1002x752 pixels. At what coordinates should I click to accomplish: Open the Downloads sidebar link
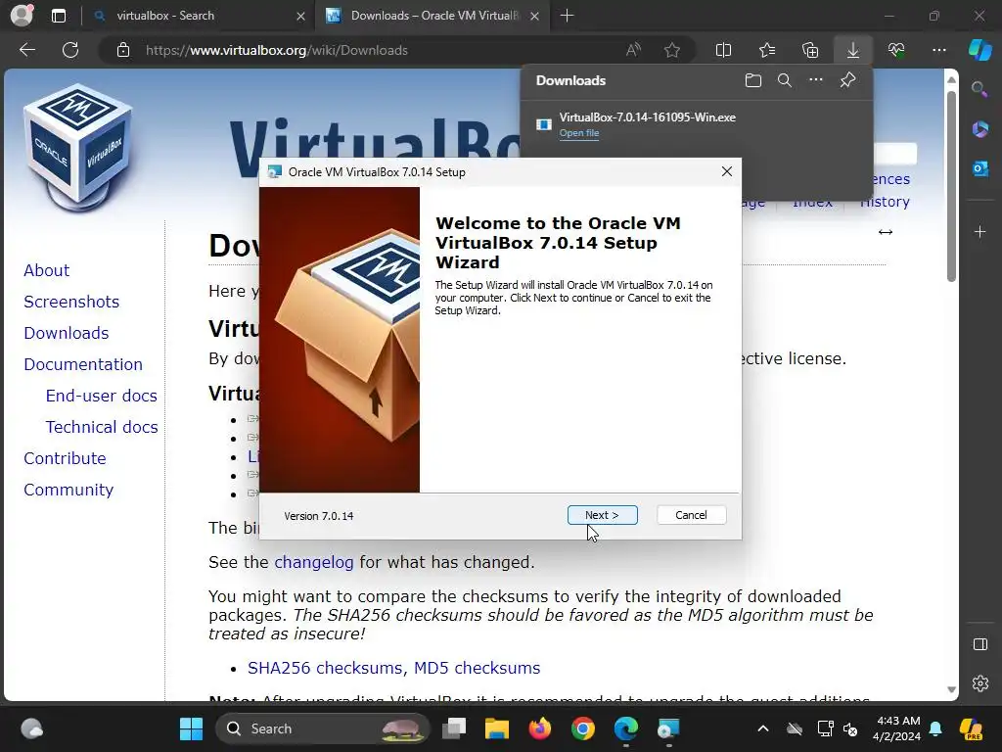[x=67, y=333]
